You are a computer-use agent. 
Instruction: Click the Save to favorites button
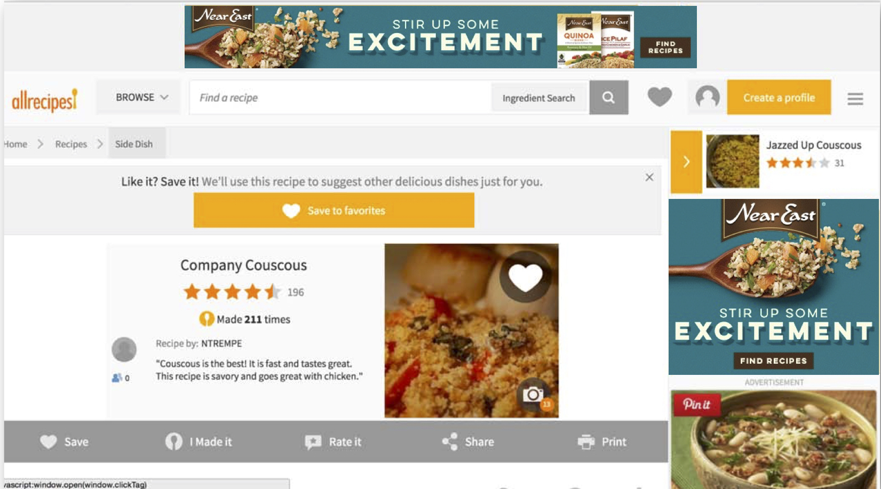point(334,211)
